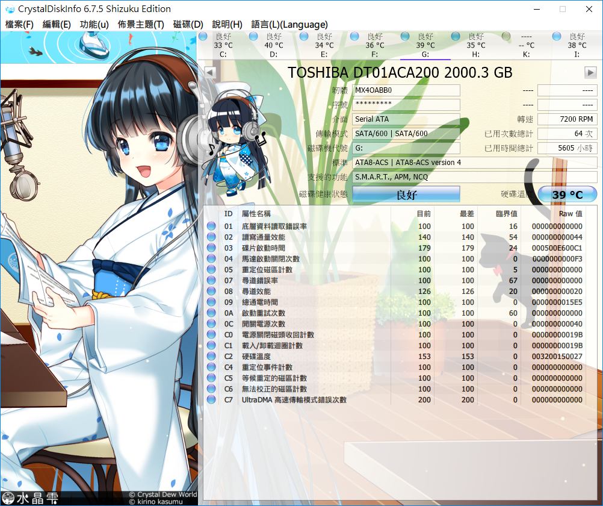Go to next disk with right arrow
The height and width of the screenshot is (506, 603).
[590, 72]
